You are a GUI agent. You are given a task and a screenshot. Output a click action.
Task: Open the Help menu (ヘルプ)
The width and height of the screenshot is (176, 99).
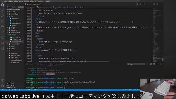(47, 1)
